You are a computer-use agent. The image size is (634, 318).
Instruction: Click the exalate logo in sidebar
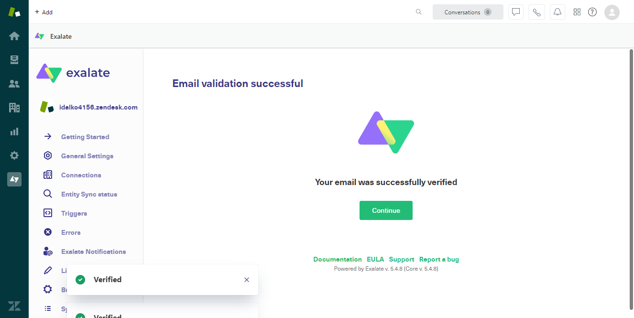(x=73, y=73)
